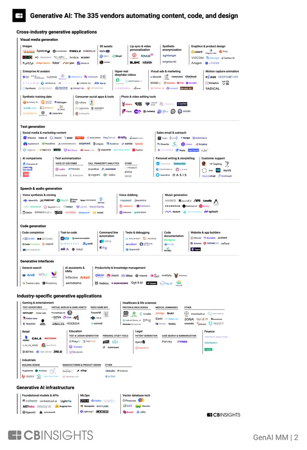The image size is (307, 450).
Task: Select the Quickchat logo in Customer support
Action: [209, 176]
